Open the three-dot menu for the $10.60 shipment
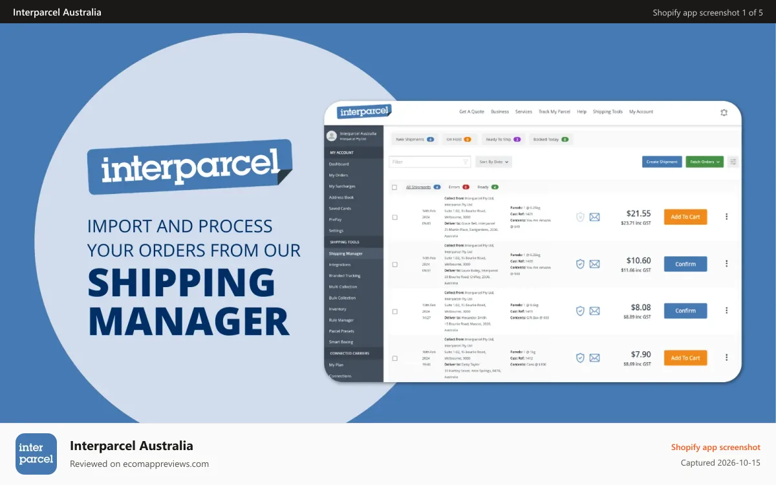The image size is (776, 485). pyautogui.click(x=726, y=264)
